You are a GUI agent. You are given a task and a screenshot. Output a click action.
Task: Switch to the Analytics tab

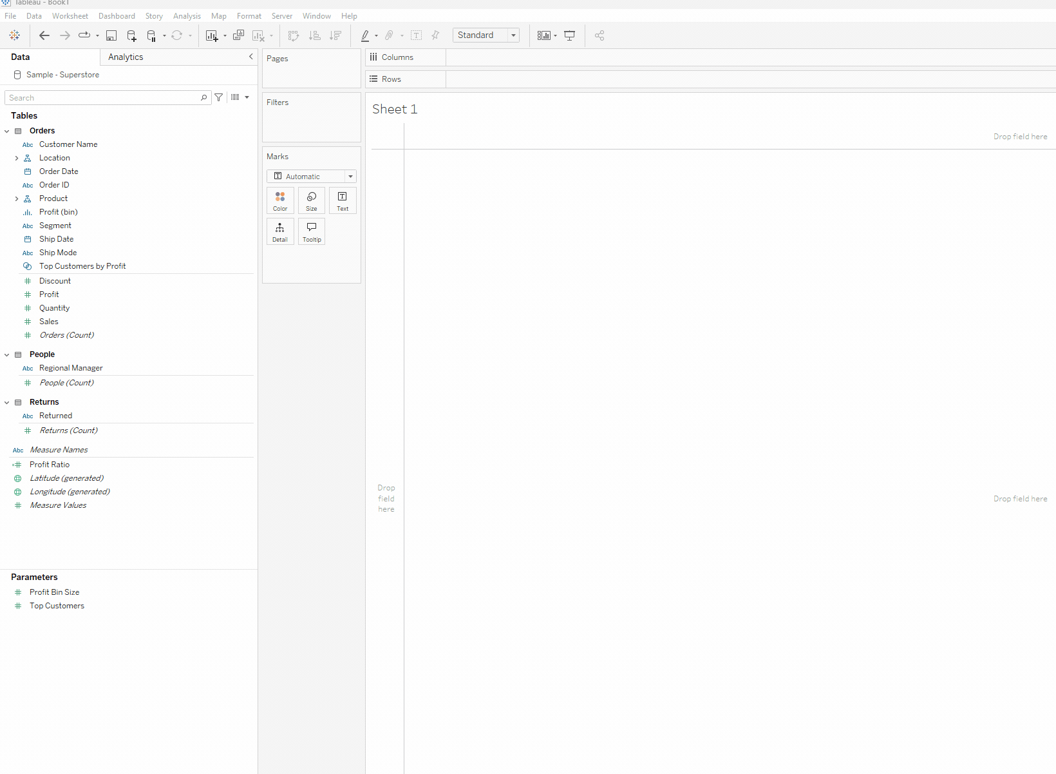tap(126, 57)
